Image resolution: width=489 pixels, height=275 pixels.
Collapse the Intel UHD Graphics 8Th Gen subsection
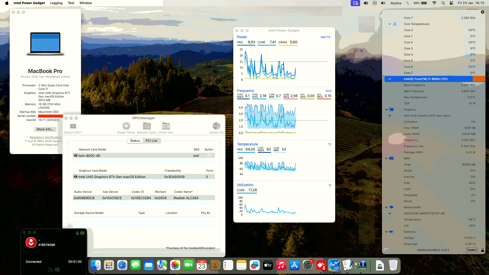(x=389, y=116)
